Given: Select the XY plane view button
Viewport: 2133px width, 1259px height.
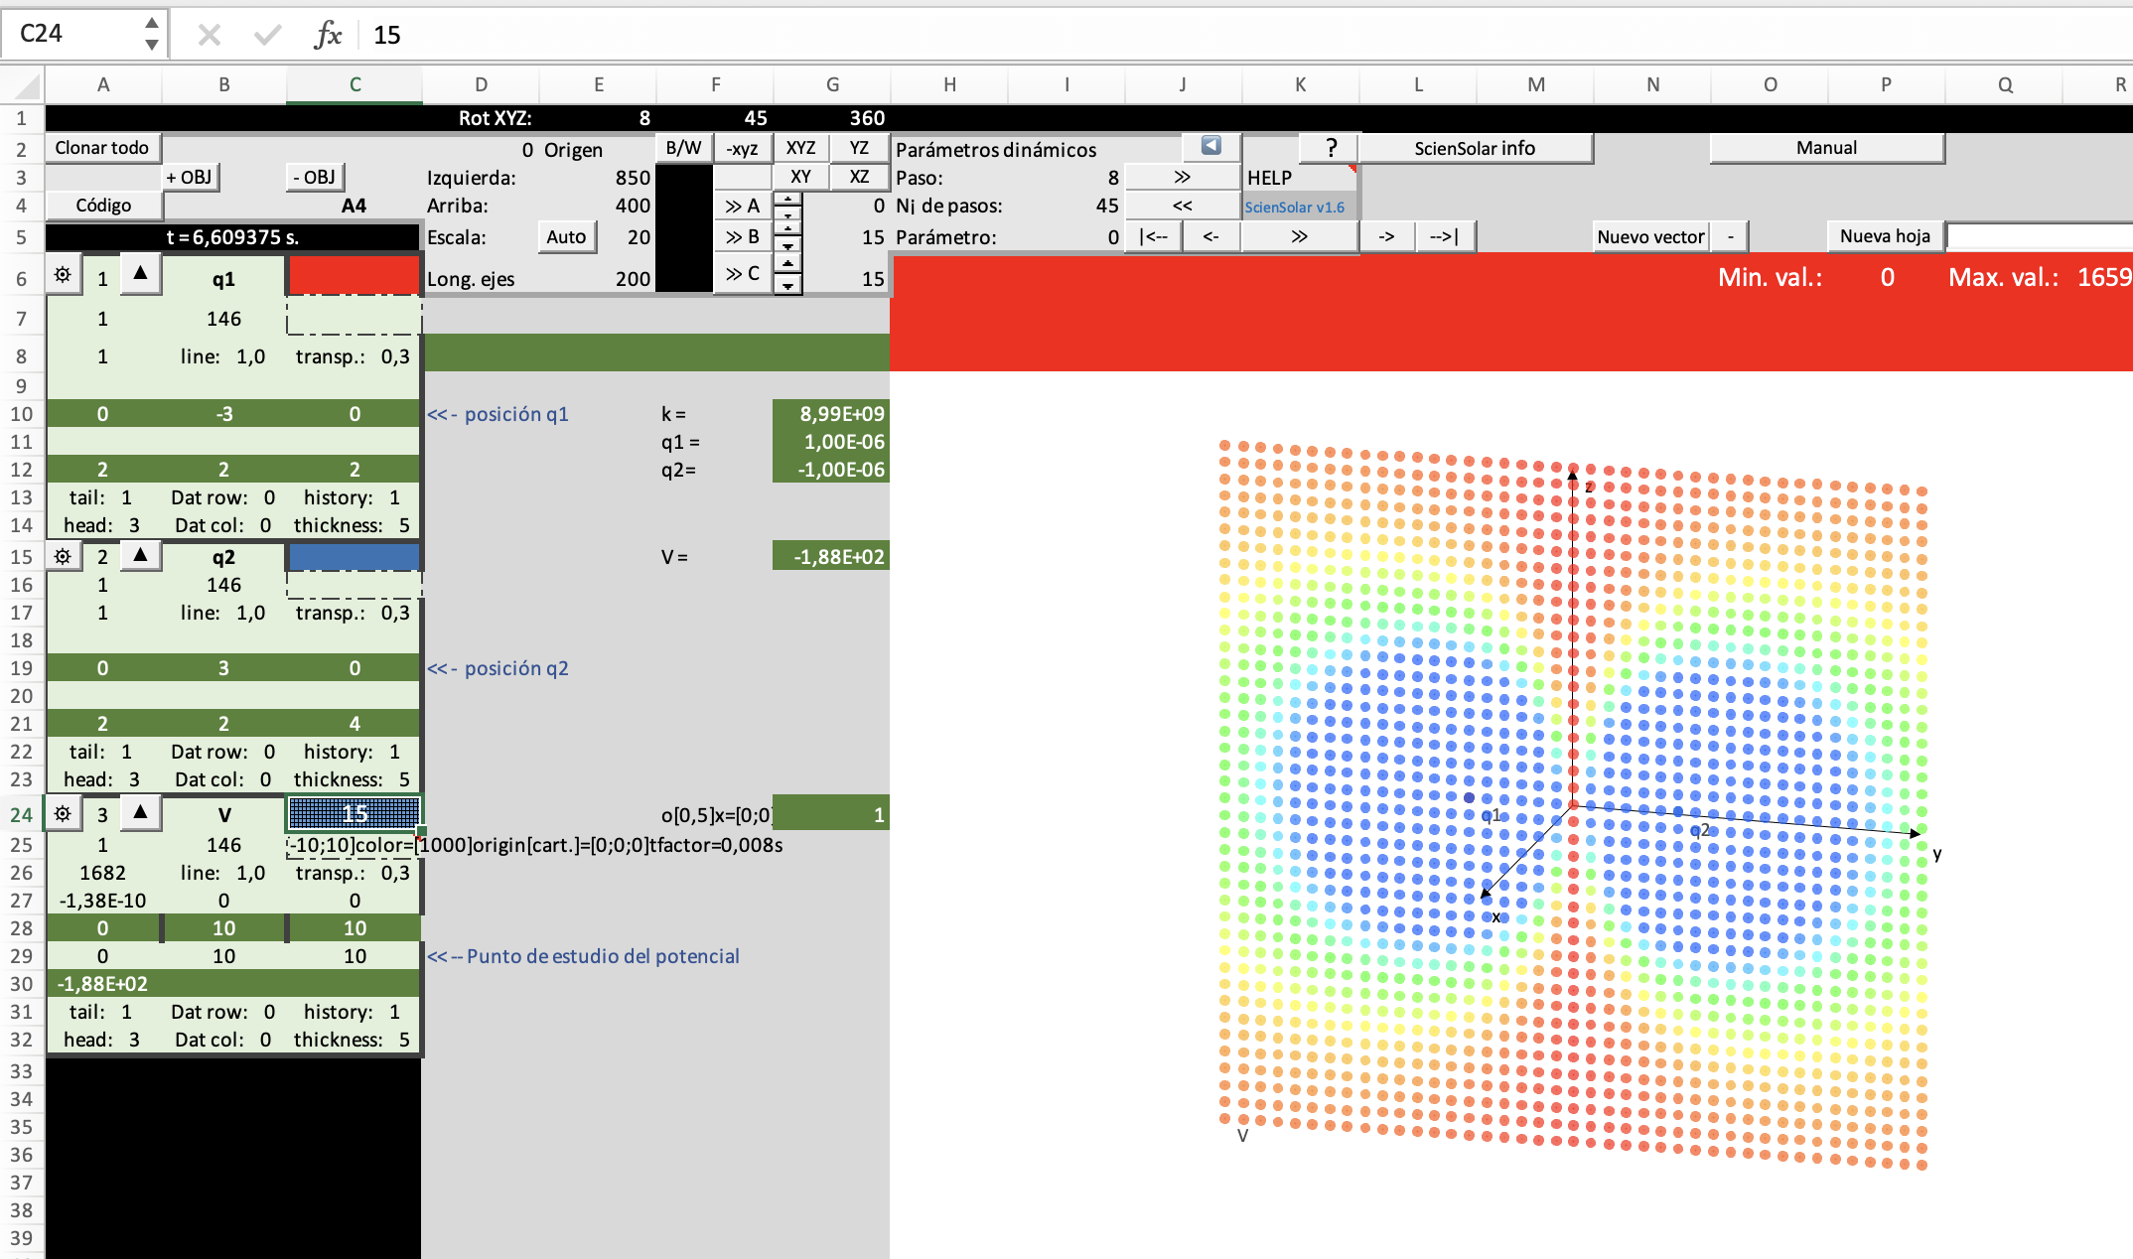Looking at the screenshot, I should point(800,177).
